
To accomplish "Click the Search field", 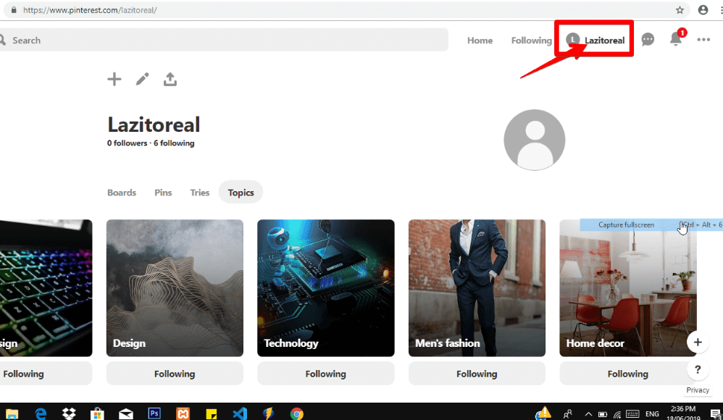I will pos(223,40).
